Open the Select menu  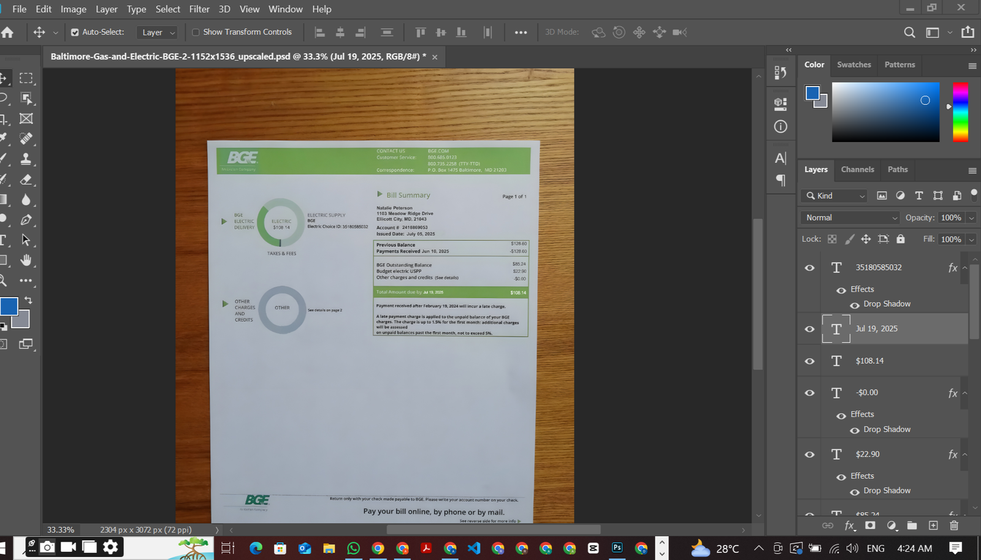pyautogui.click(x=168, y=9)
